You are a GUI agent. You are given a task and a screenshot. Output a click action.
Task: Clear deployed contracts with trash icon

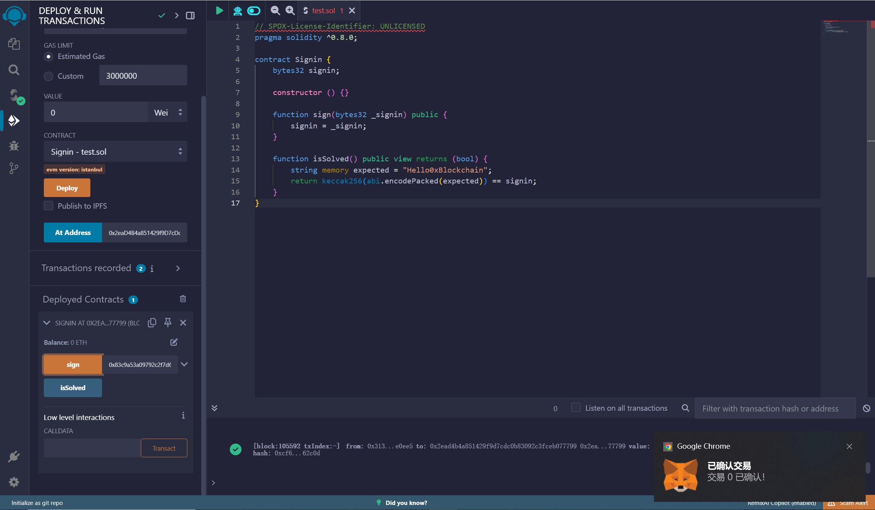[183, 299]
